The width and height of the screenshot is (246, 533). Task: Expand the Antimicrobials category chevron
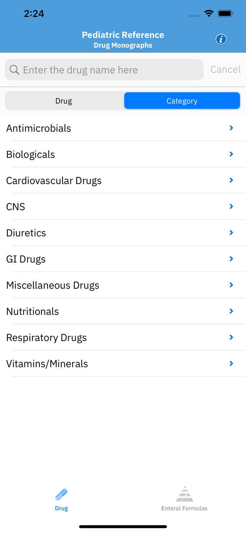(231, 128)
